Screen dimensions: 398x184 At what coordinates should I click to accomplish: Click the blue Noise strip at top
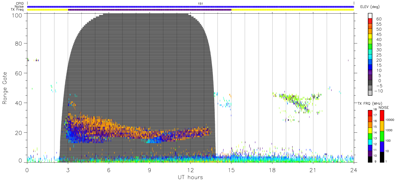tap(191, 6)
